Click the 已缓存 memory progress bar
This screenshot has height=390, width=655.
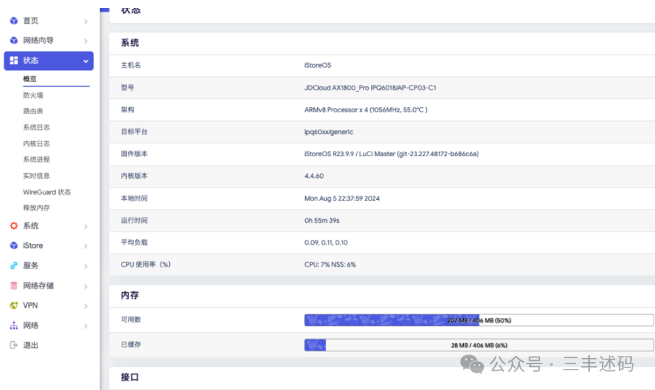point(479,345)
